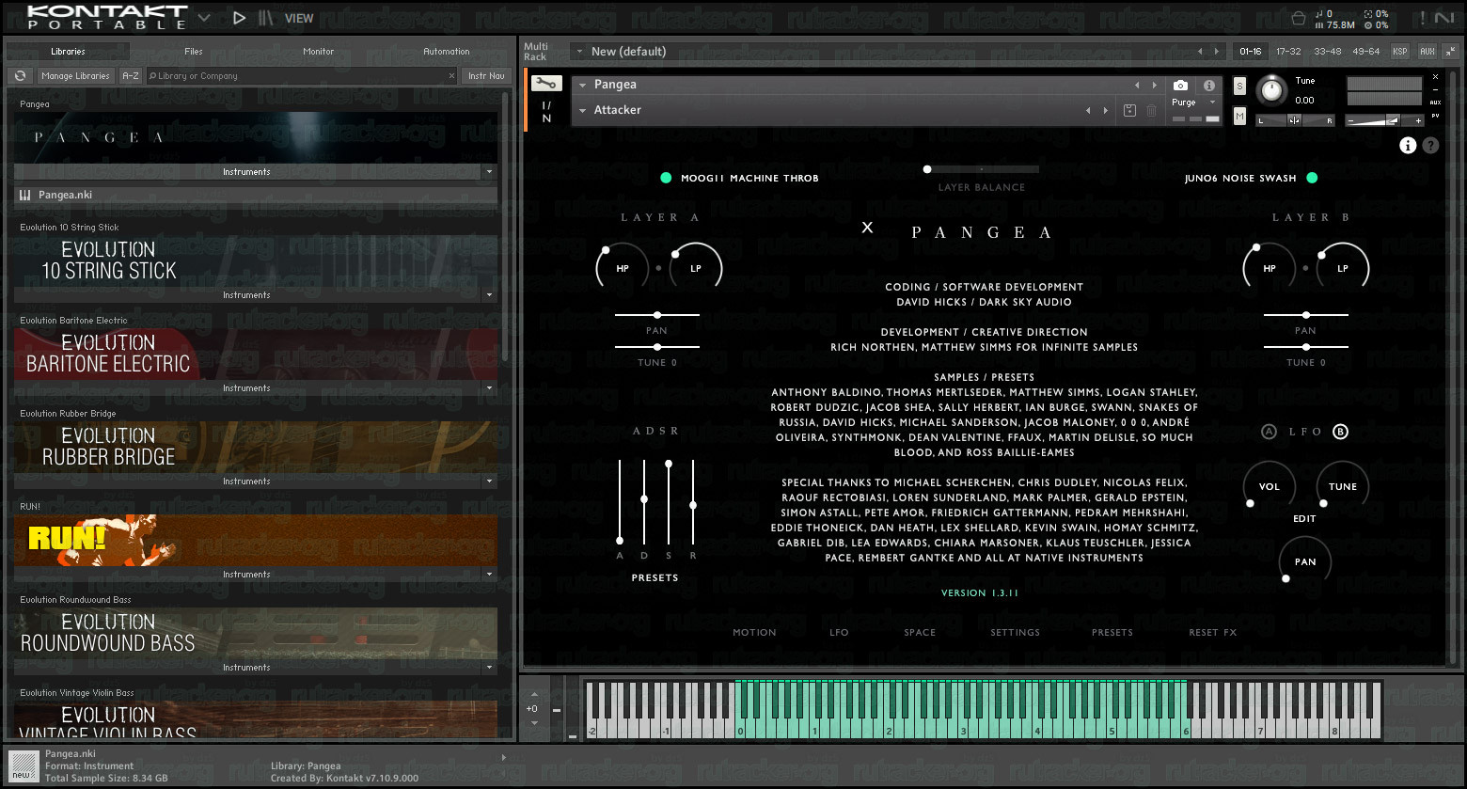Save the Attacker snapshot with disk icon
This screenshot has width=1467, height=789.
coord(1129,111)
